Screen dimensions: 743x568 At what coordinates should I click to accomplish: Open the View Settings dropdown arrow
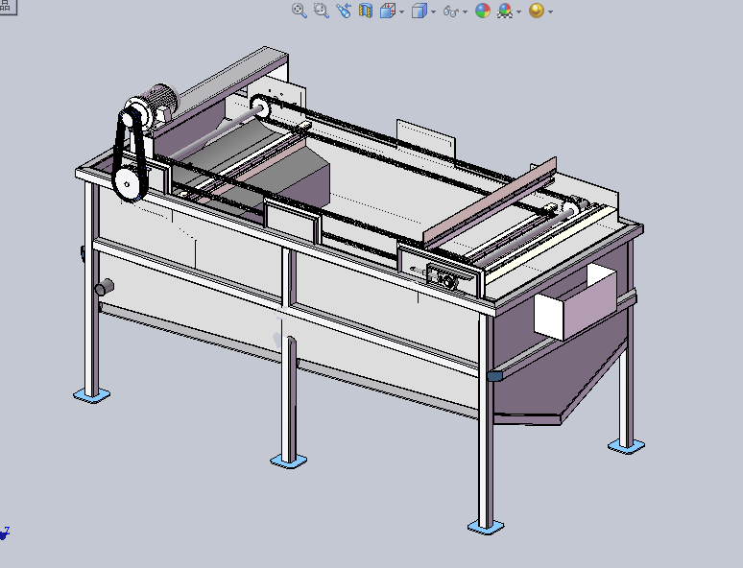click(550, 12)
